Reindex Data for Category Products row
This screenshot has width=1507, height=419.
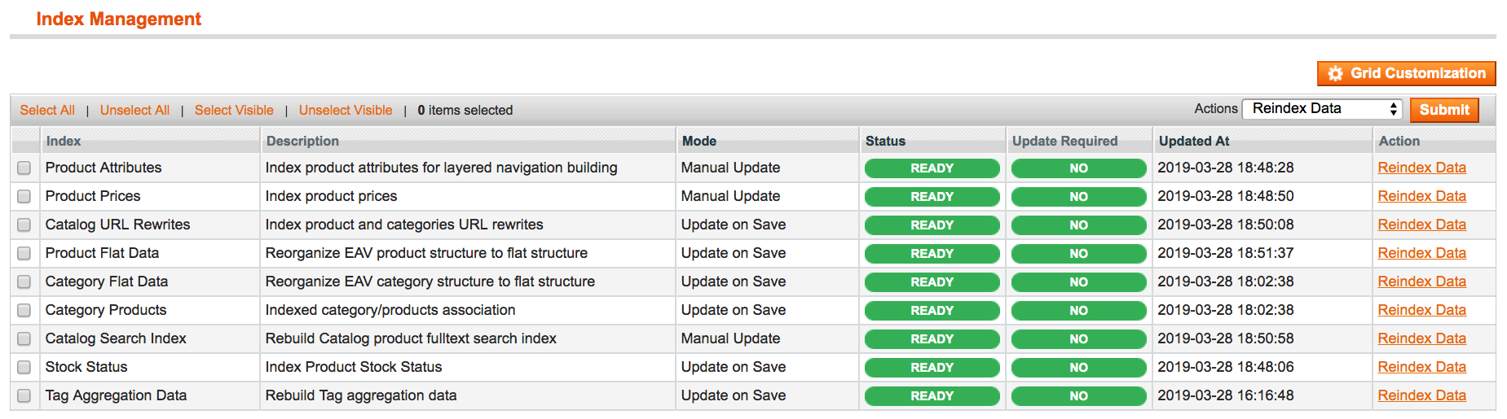coord(1421,310)
